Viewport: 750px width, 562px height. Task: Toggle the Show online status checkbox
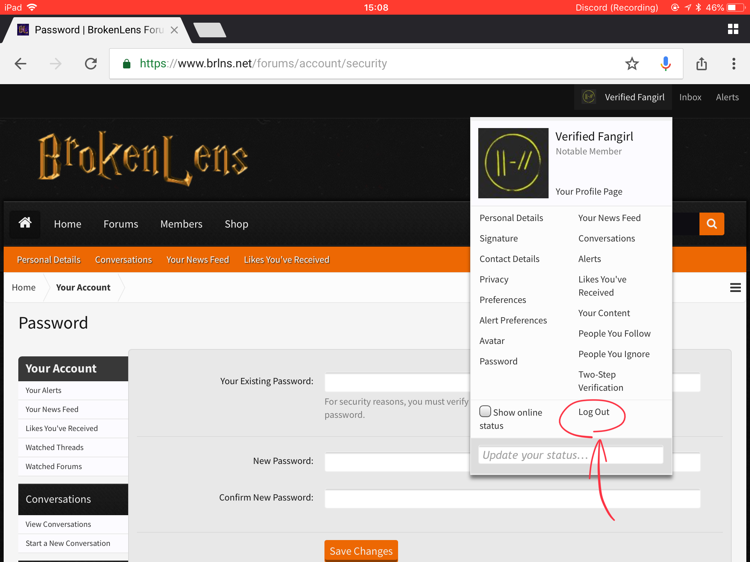(x=485, y=412)
